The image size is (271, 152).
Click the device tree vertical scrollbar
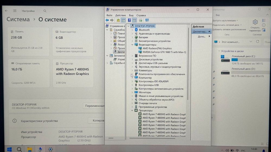tap(188, 64)
